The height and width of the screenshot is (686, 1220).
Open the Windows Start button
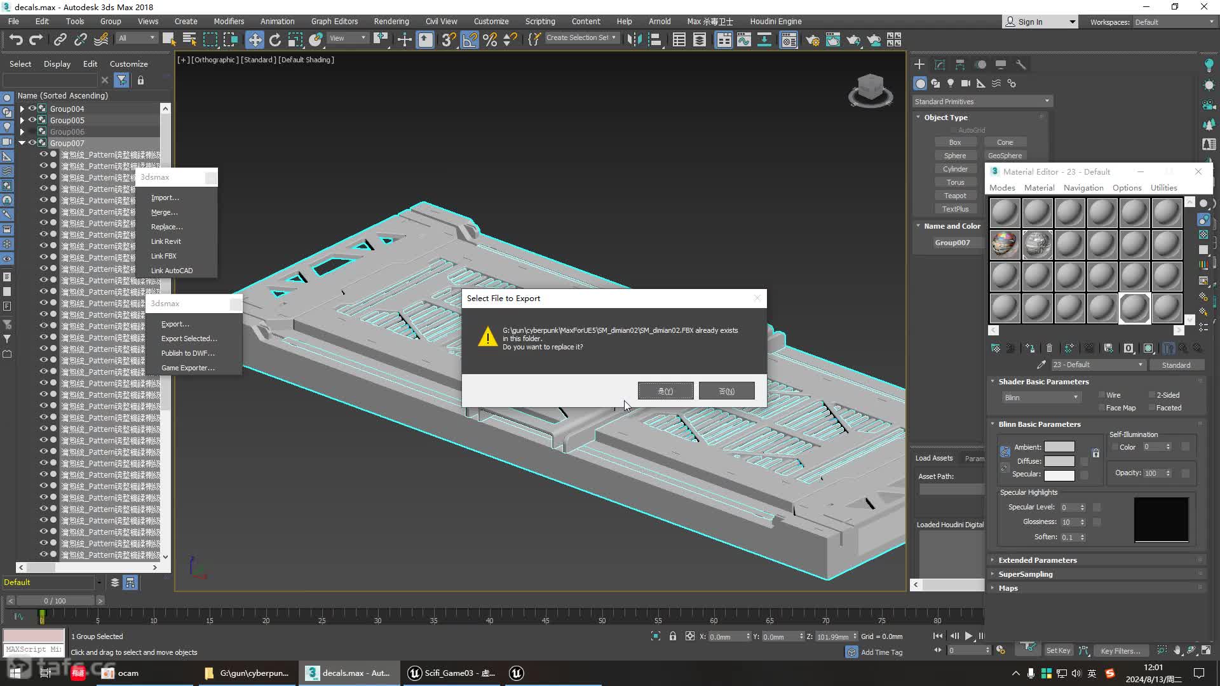(x=15, y=673)
